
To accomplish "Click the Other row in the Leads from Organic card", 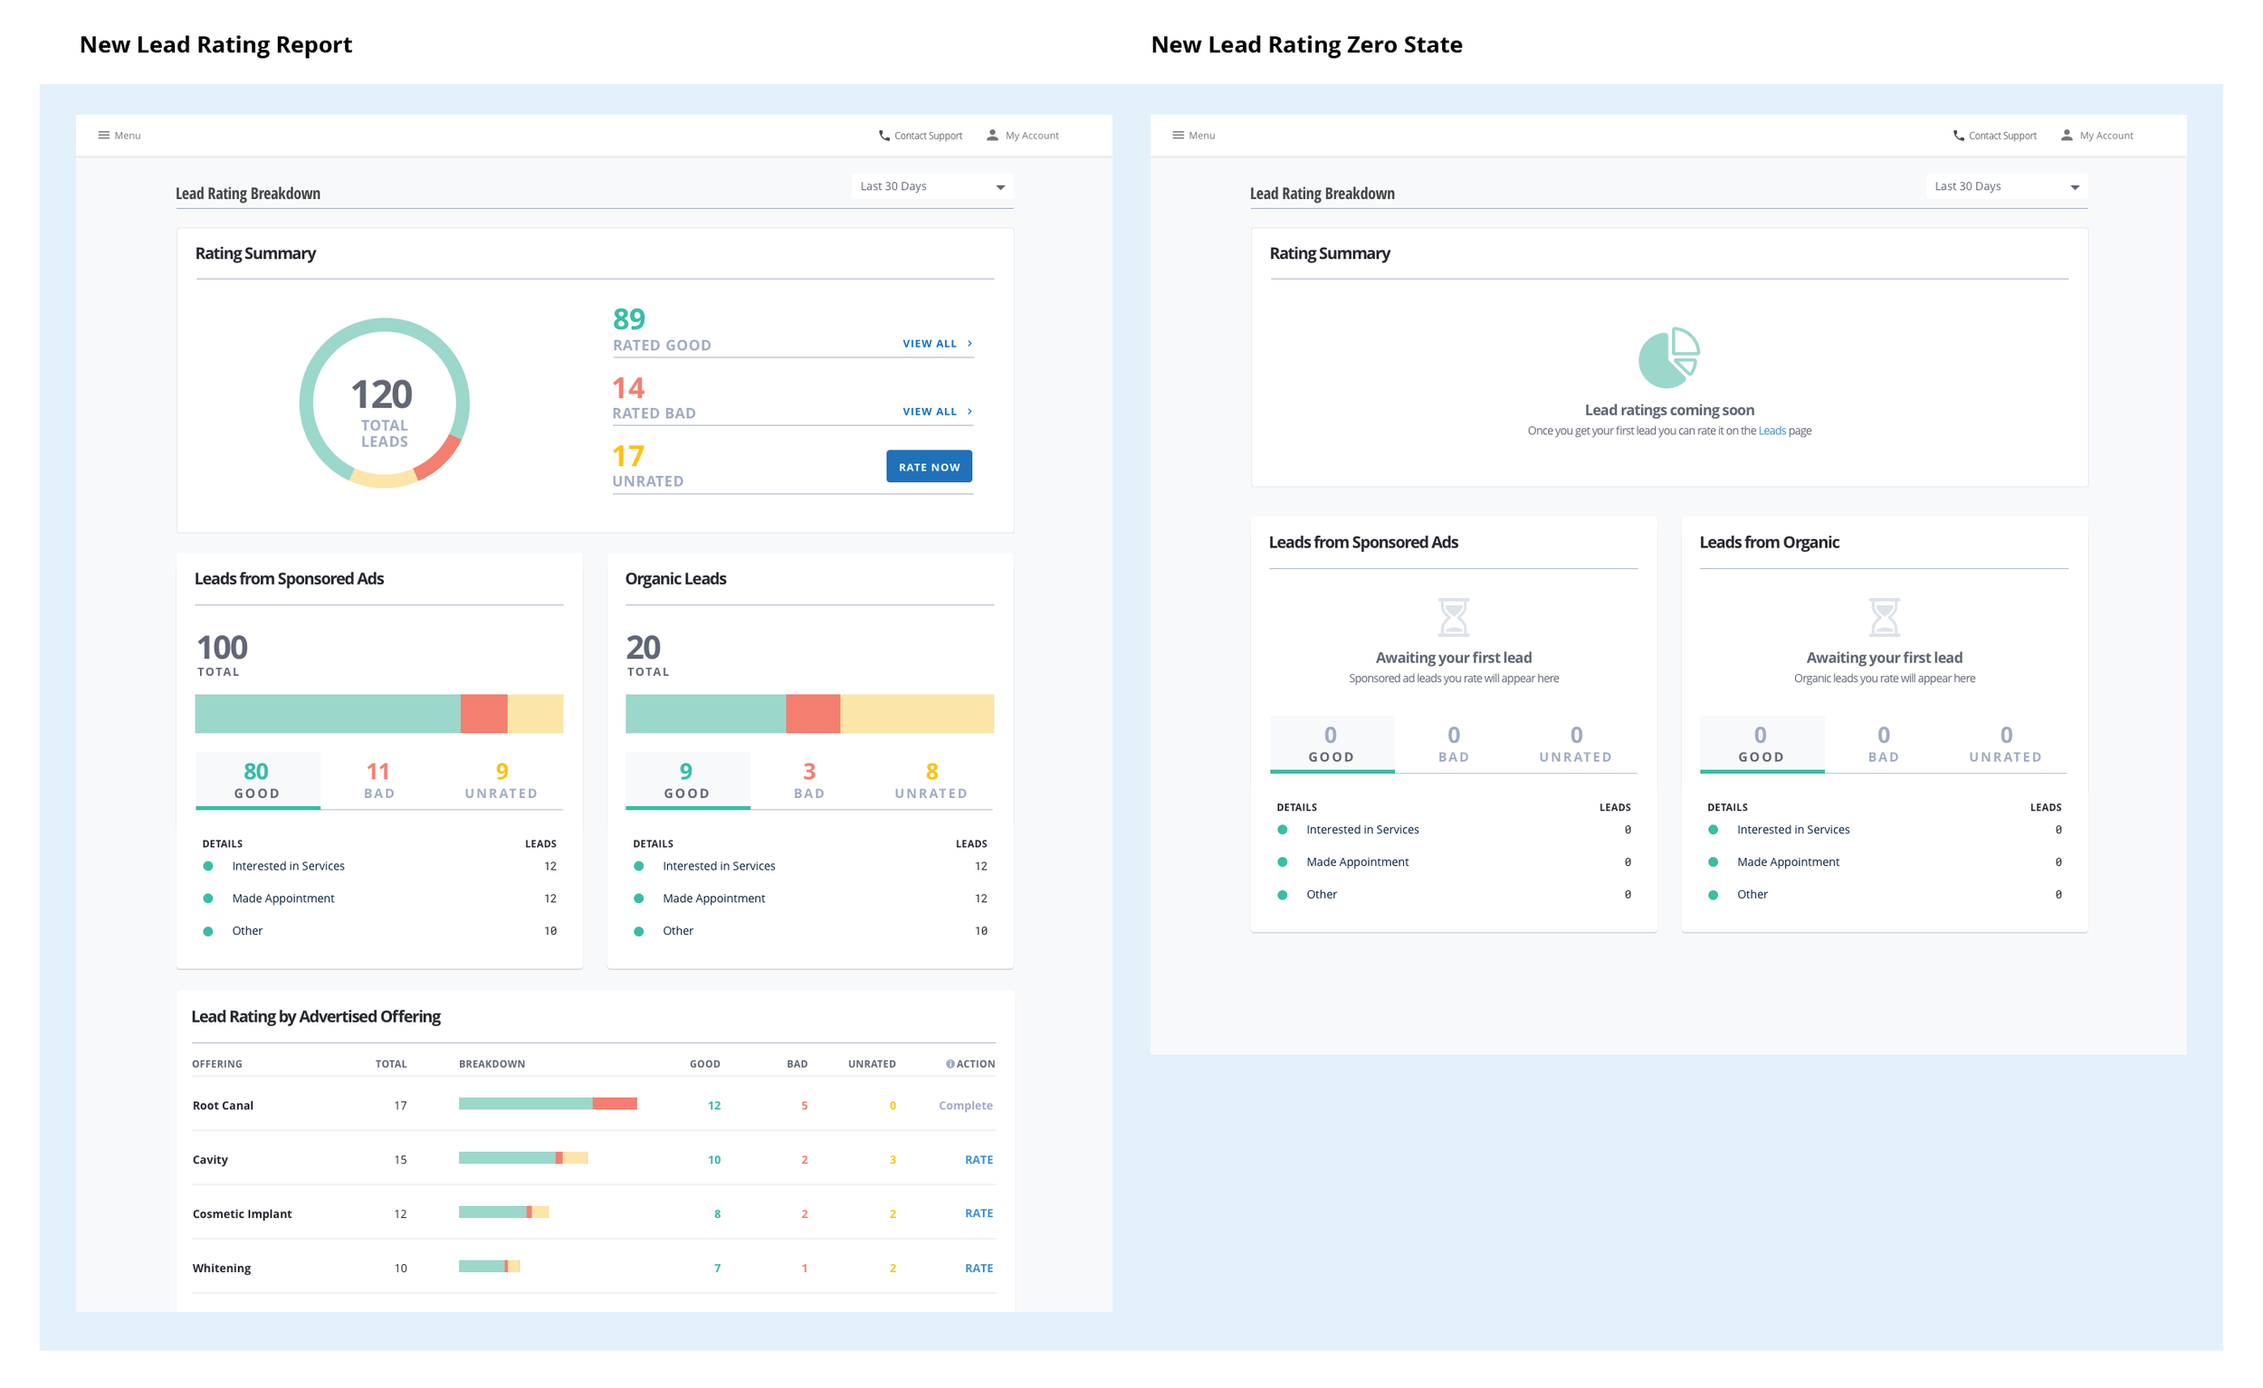I will (x=1885, y=894).
